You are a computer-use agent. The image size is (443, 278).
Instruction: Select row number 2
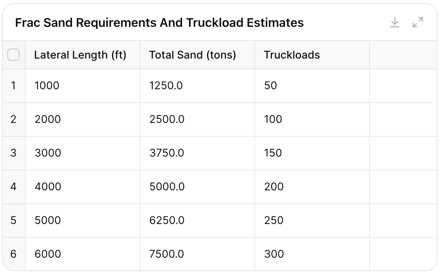pos(13,119)
